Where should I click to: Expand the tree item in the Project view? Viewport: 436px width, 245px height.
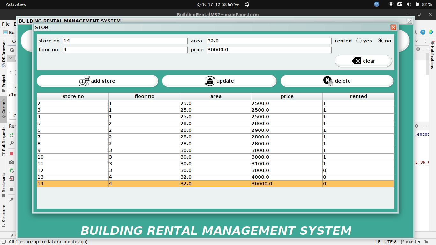(11, 72)
